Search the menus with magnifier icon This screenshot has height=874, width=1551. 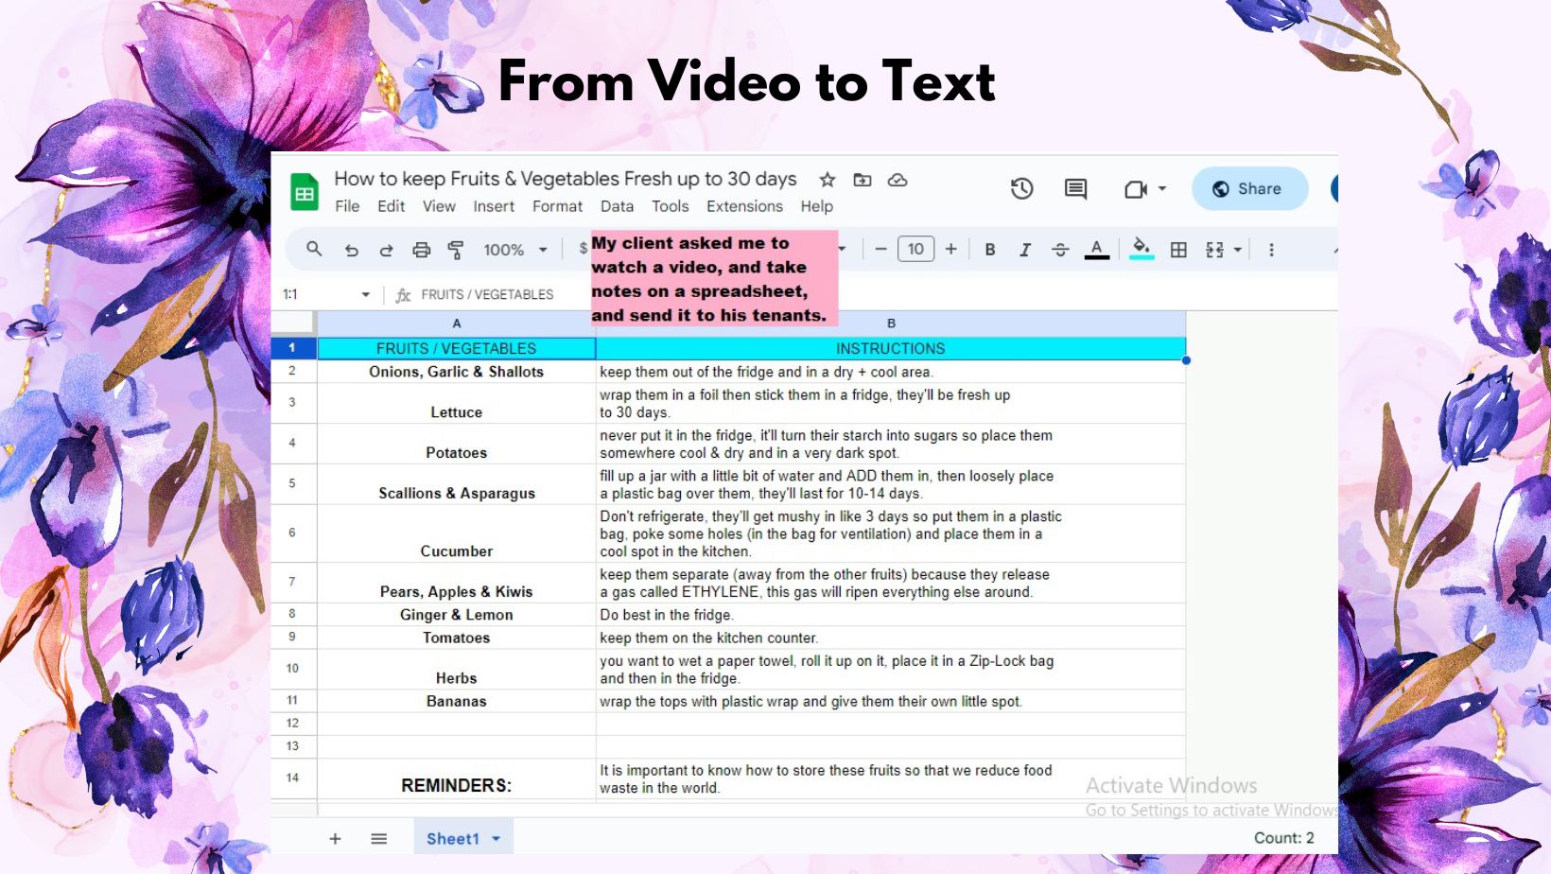314,249
